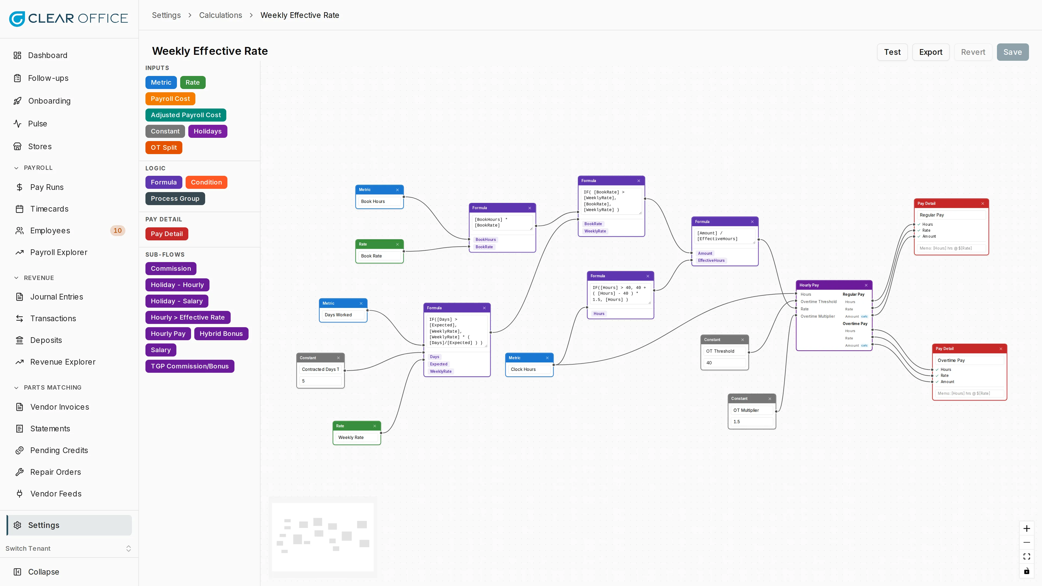Image resolution: width=1042 pixels, height=586 pixels.
Task: Click the fit view icon
Action: [x=1027, y=556]
